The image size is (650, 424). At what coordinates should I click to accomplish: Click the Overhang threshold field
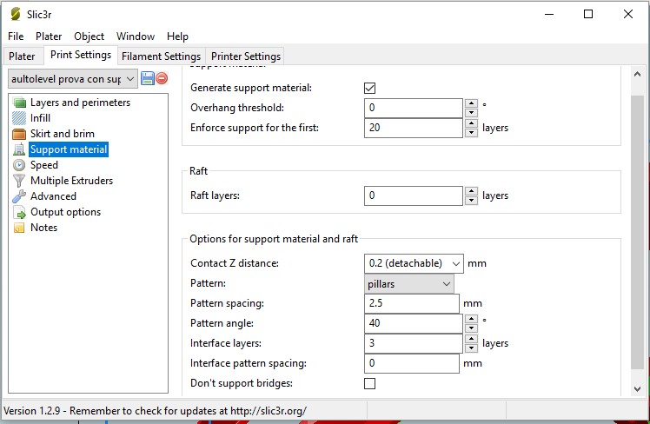(x=414, y=108)
